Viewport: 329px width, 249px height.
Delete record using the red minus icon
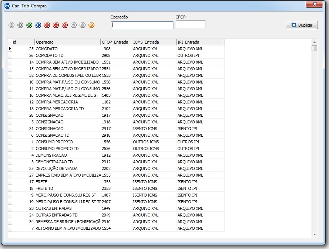pos(56,25)
